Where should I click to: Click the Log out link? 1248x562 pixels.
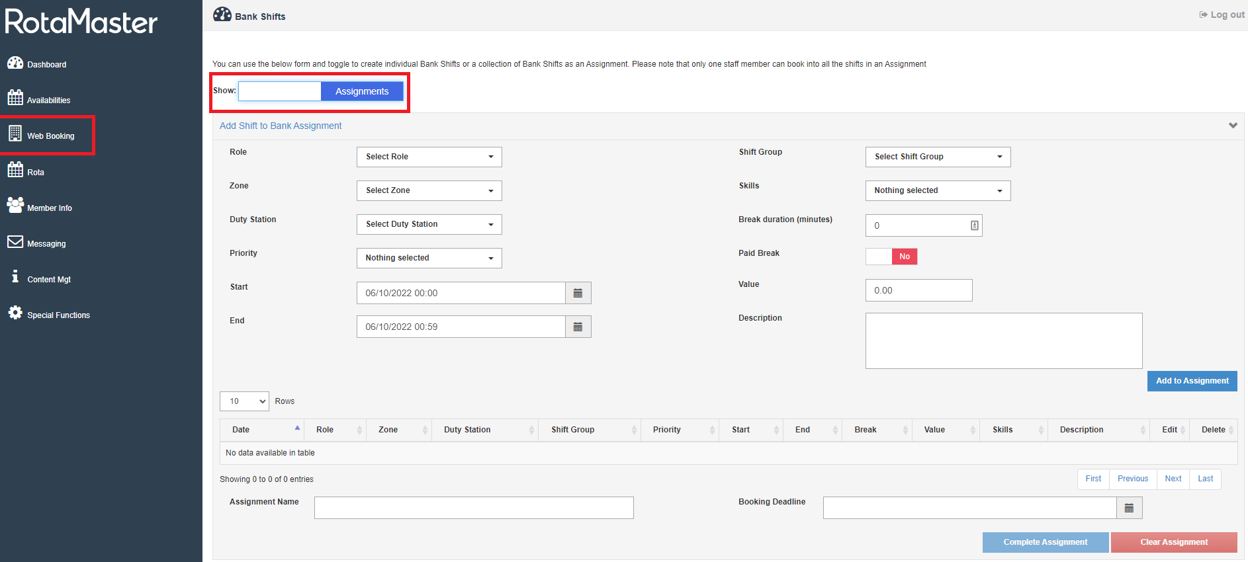(x=1222, y=15)
